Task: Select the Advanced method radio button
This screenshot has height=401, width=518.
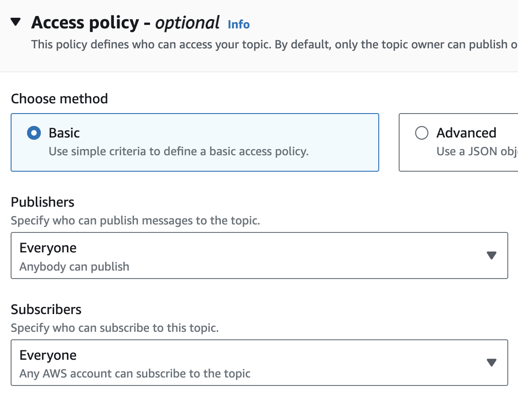Action: point(421,133)
